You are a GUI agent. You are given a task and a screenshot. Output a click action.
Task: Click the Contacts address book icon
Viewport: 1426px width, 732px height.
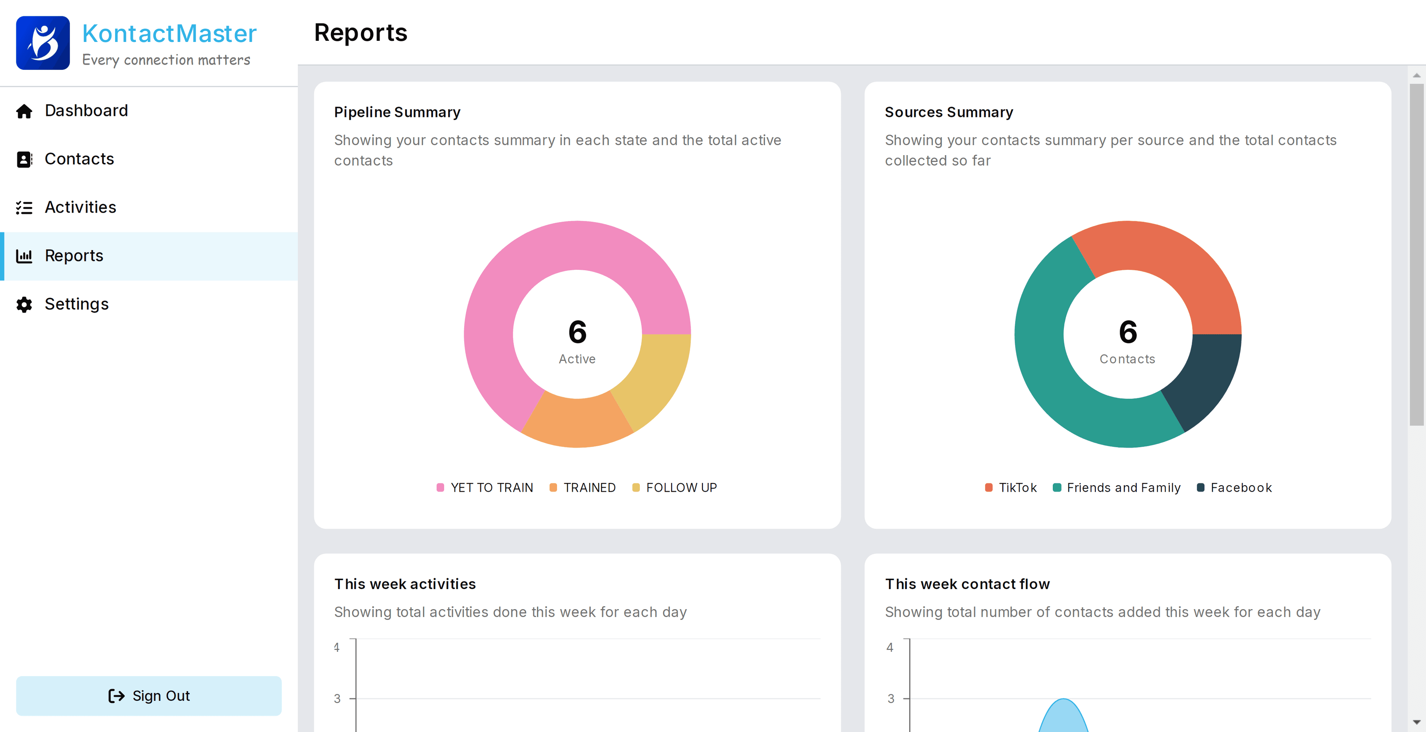pyautogui.click(x=25, y=159)
